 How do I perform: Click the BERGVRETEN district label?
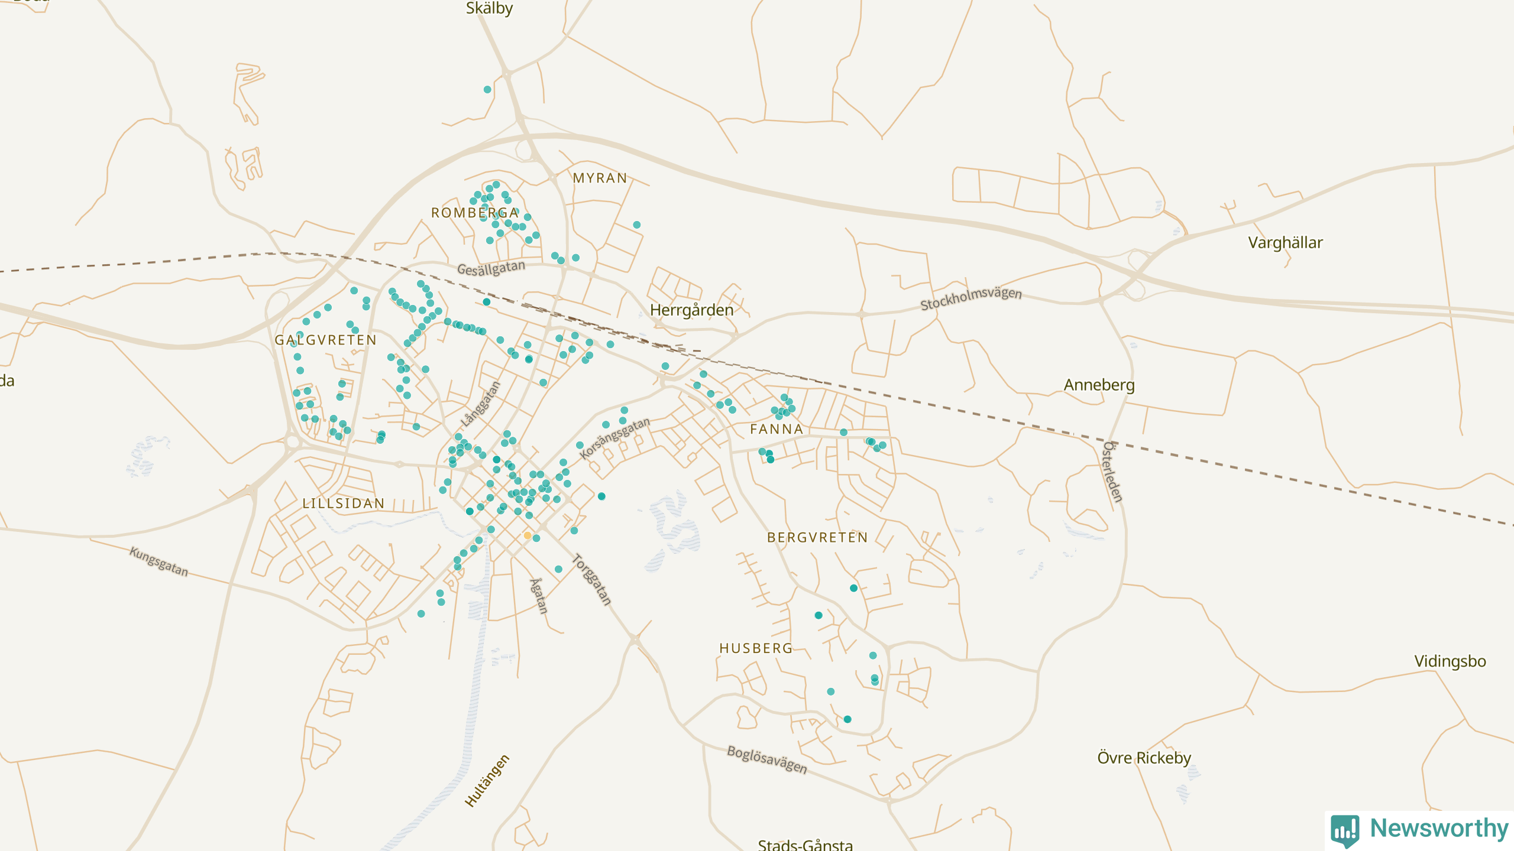[817, 537]
